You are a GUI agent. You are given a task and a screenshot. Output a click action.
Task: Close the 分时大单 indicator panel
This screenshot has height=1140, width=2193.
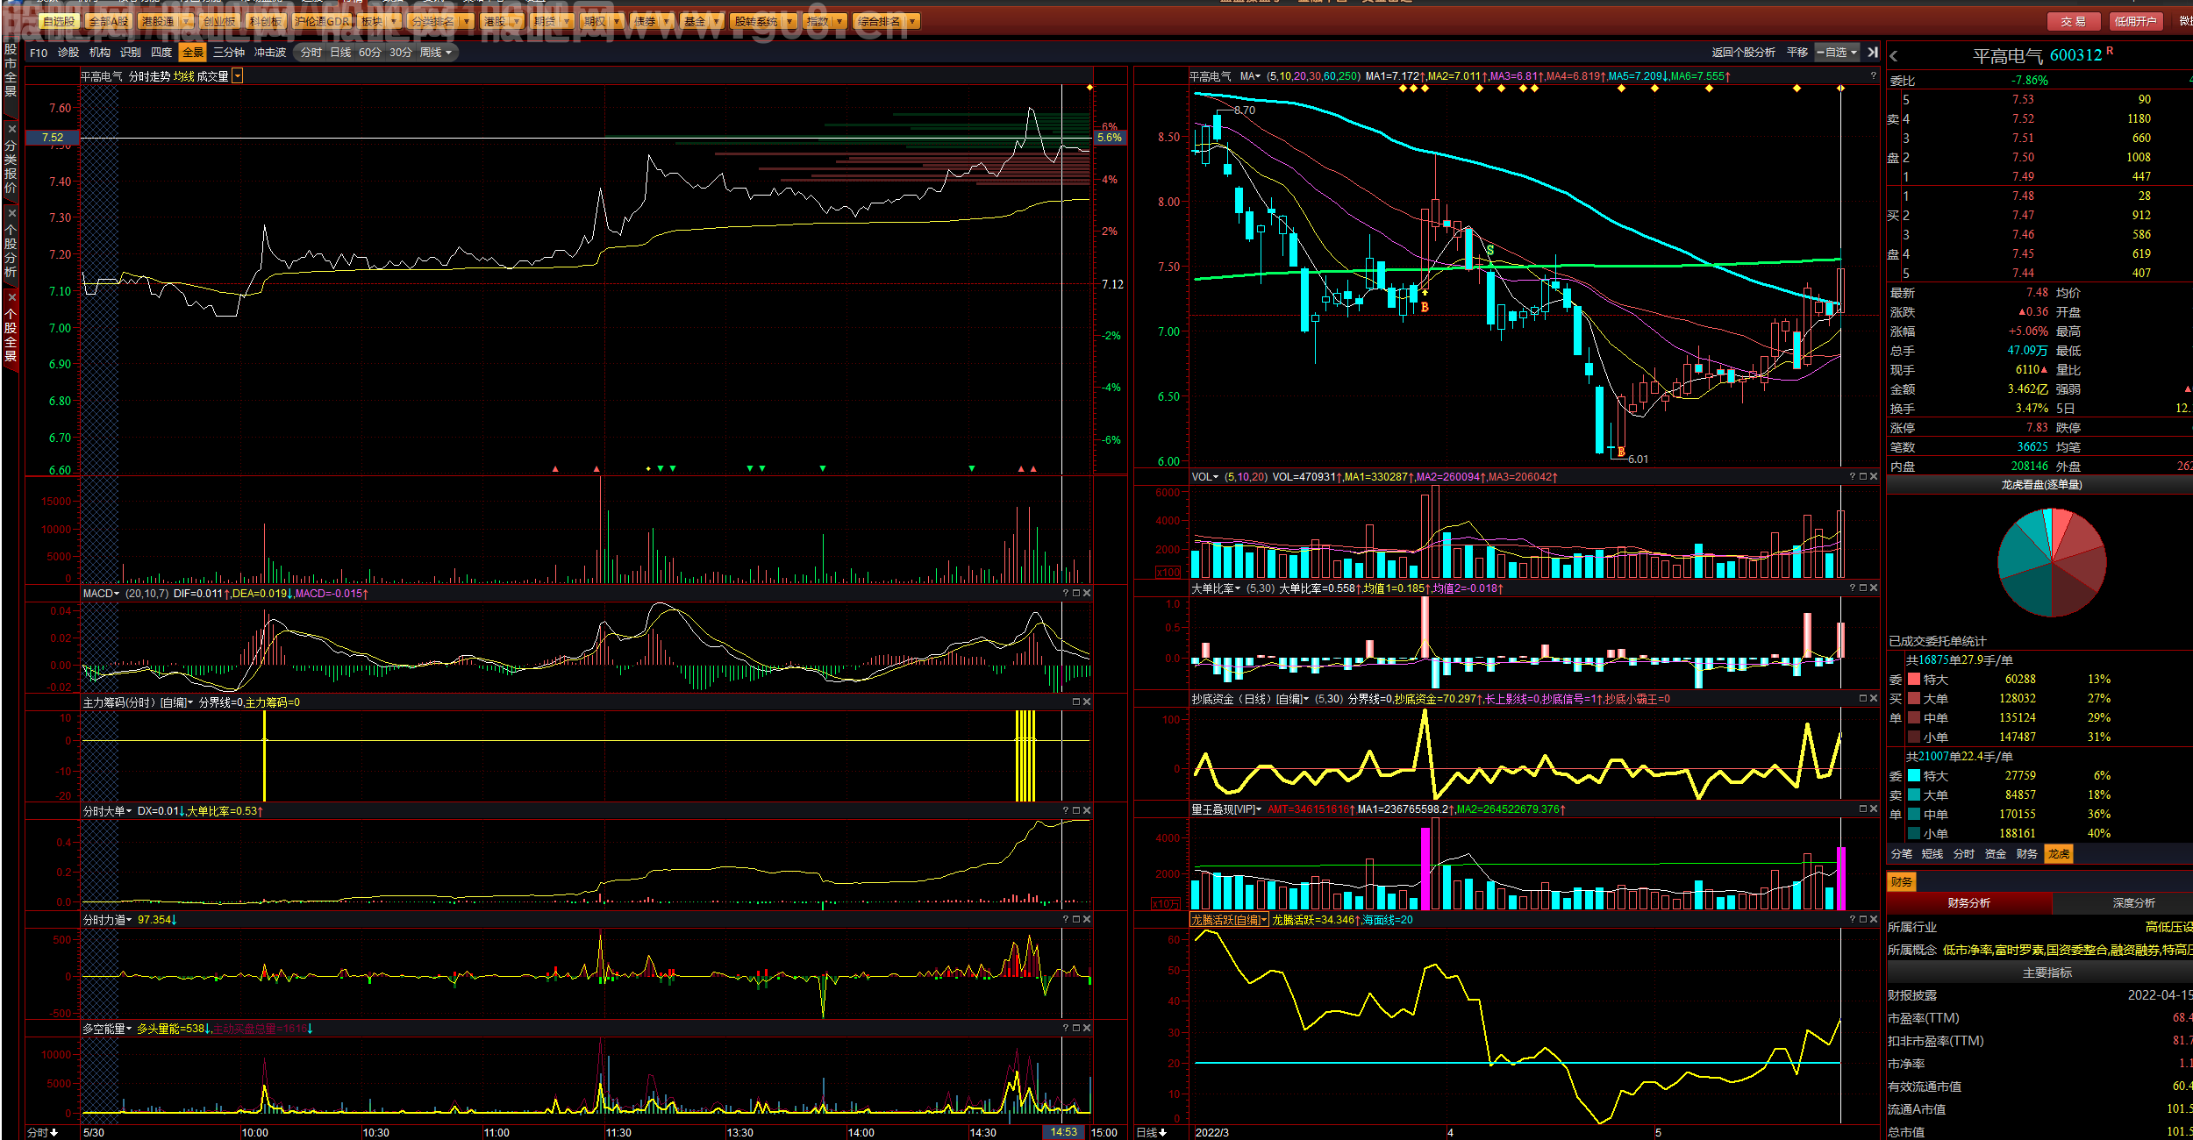(x=1087, y=811)
